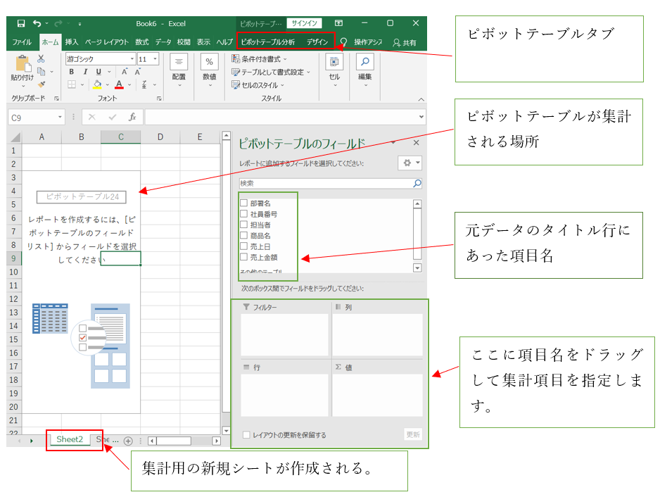Click the サインイン button
The height and width of the screenshot is (497, 660).
point(305,23)
